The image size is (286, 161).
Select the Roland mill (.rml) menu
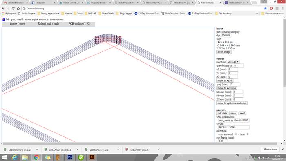click(x=48, y=24)
